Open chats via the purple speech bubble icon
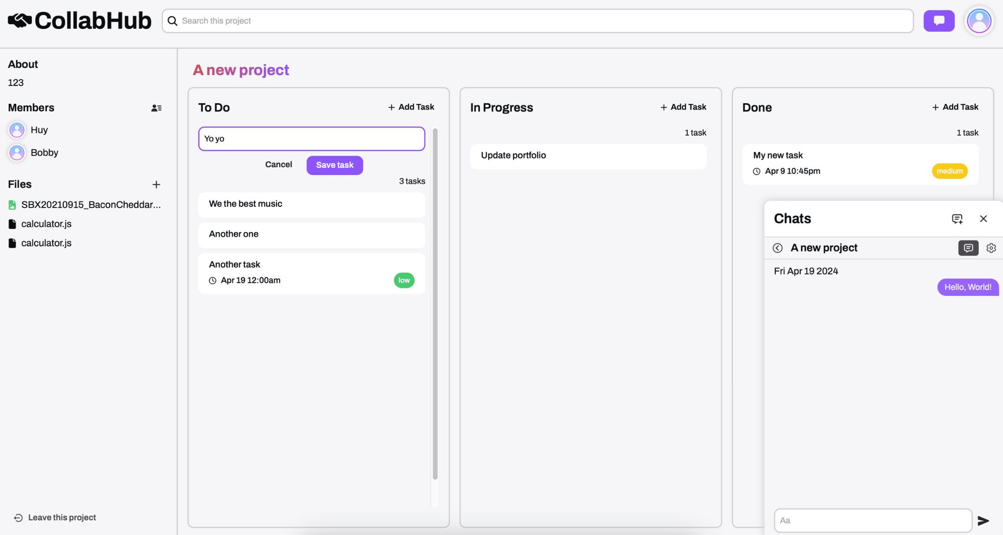1003x535 pixels. click(x=939, y=20)
